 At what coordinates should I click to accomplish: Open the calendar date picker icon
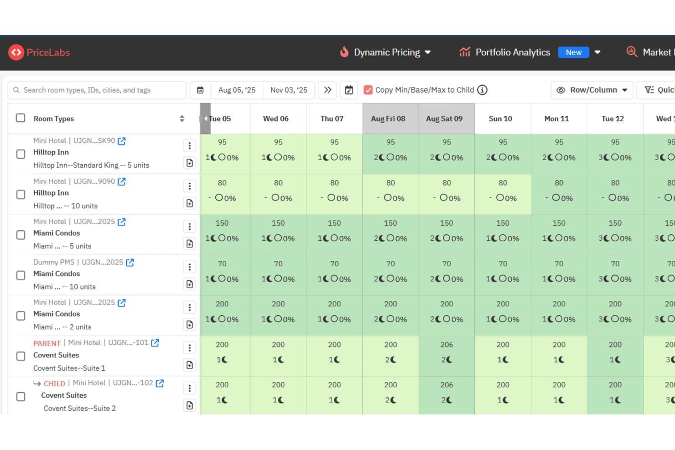tap(200, 90)
